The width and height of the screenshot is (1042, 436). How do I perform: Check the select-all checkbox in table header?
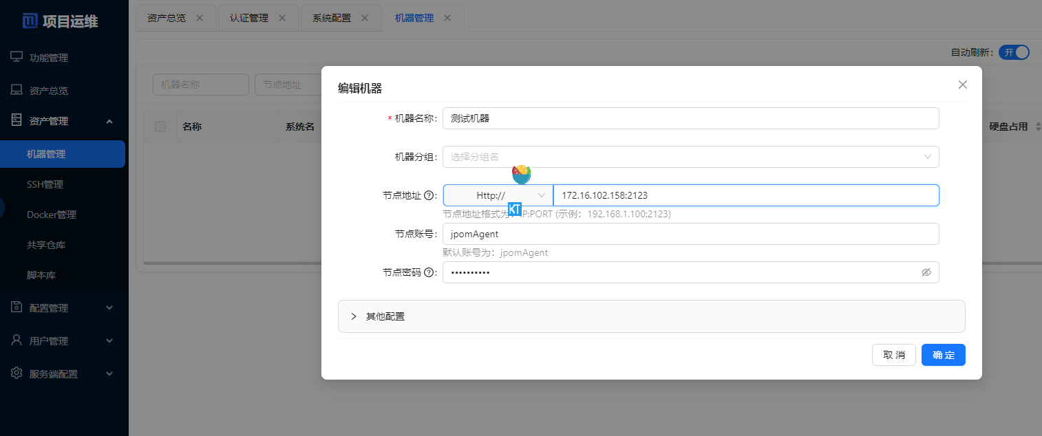160,127
